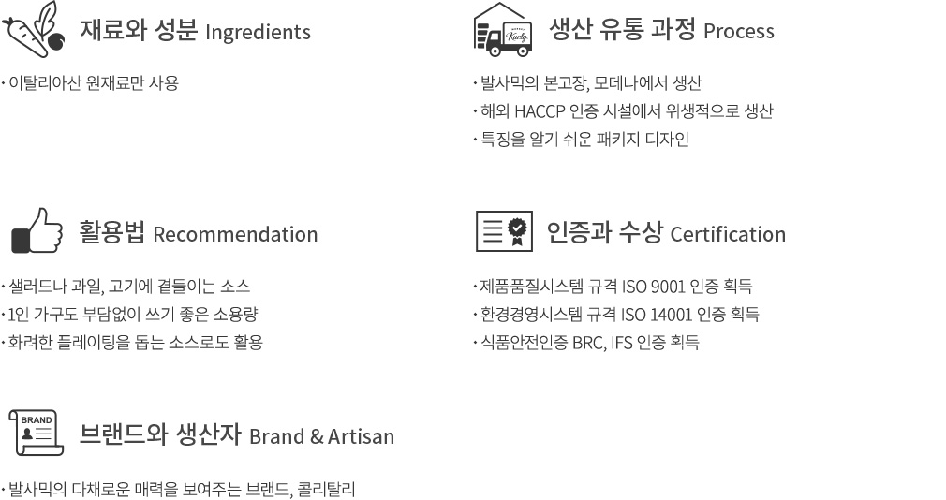Image resolution: width=946 pixels, height=500 pixels.
Task: Click the ISO 9001 인증 획득 line
Action: coord(613,286)
